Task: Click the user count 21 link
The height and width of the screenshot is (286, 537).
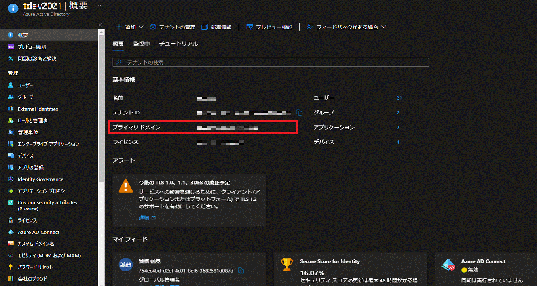Action: click(x=399, y=98)
